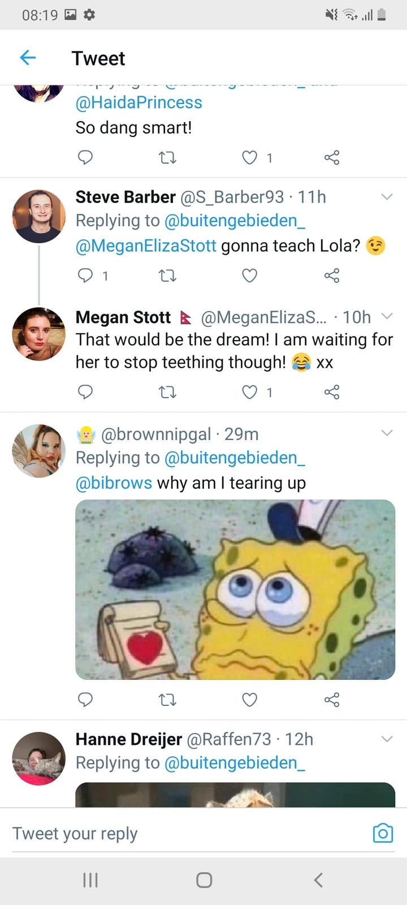Retweet Megan Stott's reply

click(167, 392)
